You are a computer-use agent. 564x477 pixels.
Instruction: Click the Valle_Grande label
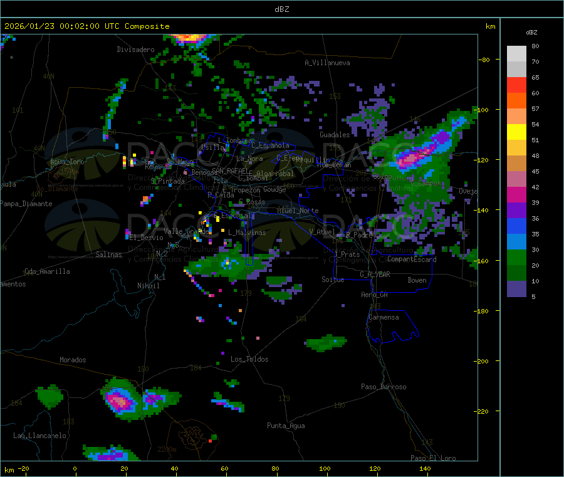click(x=186, y=231)
